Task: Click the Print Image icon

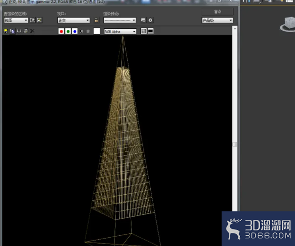Action: tap(25, 31)
